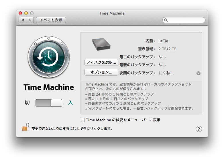Open the オプション... options dialog
The image size is (224, 160).
[x=101, y=72]
